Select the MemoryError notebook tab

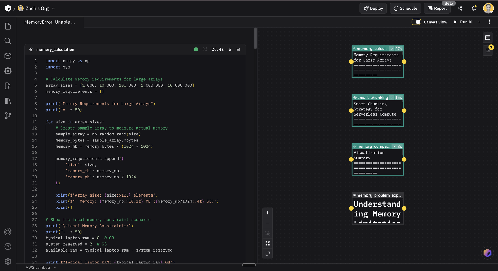50,22
